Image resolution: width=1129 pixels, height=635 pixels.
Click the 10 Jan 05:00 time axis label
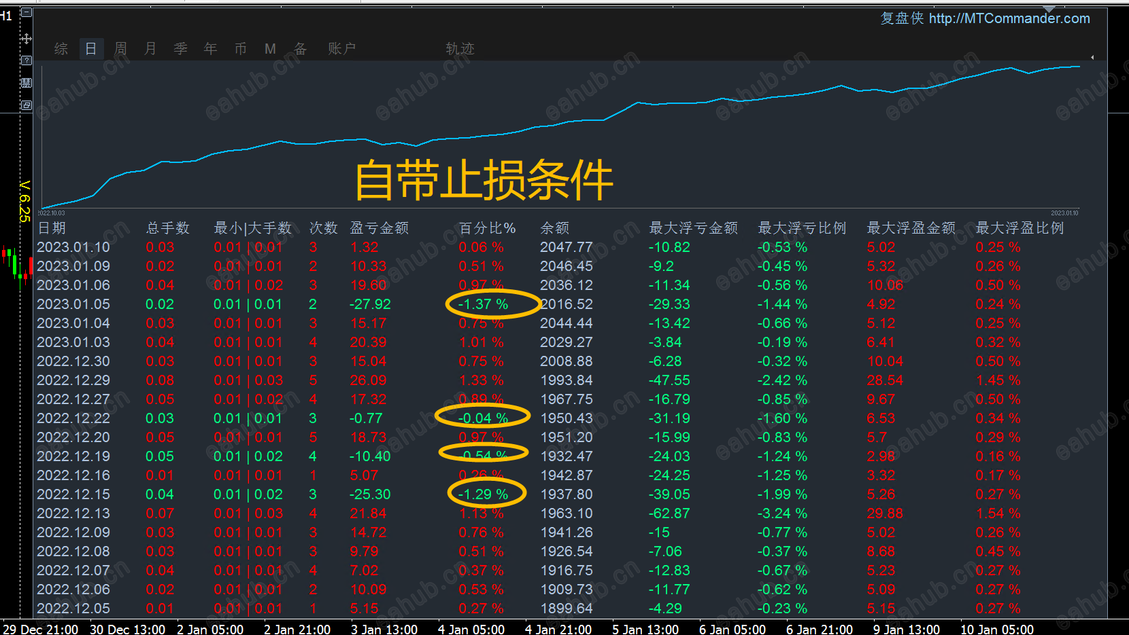tap(997, 630)
